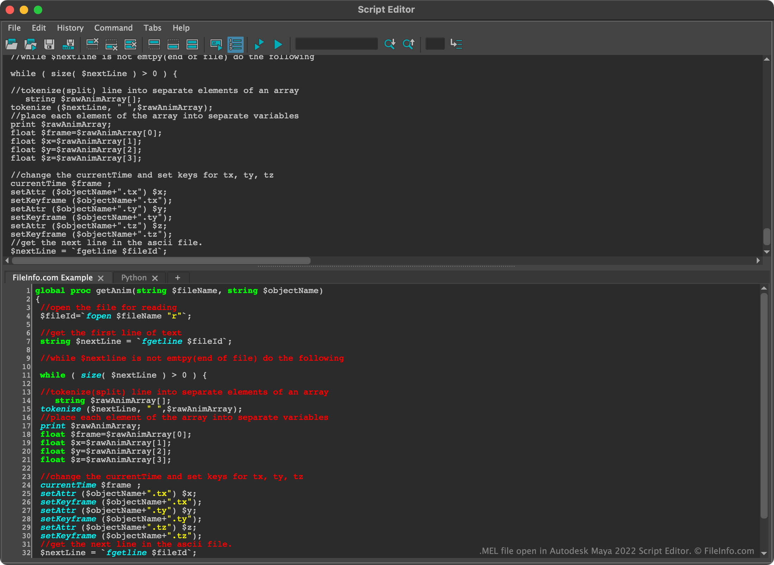Toggle Echo All Commands icon

tap(216, 44)
